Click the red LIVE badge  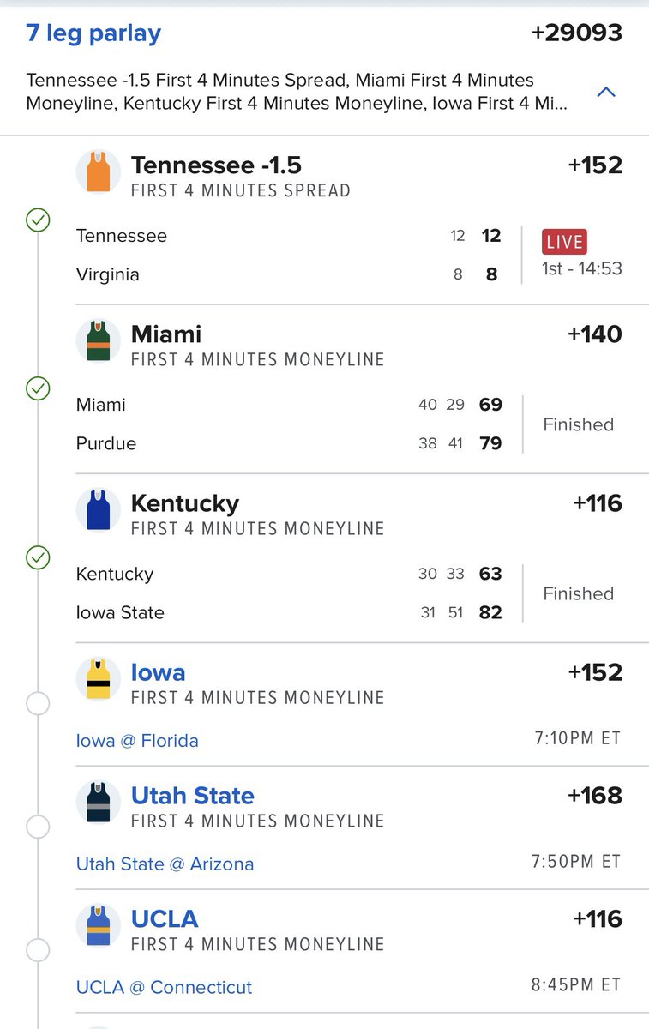click(x=563, y=242)
